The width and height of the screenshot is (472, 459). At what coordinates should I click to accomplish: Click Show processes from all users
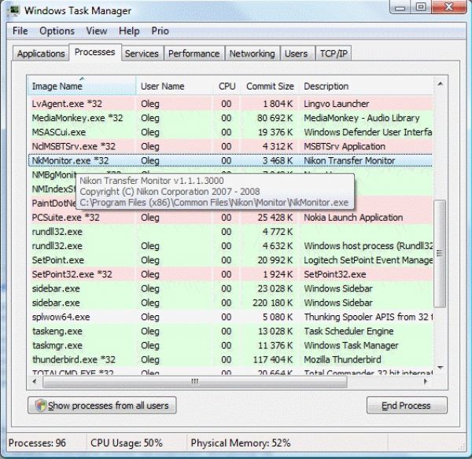click(101, 406)
